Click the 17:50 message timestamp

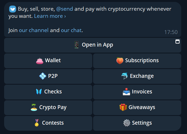point(171,32)
